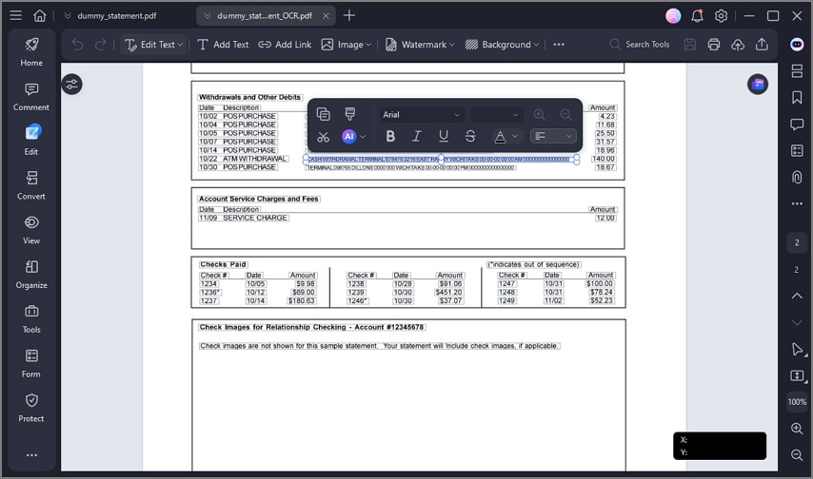Open more toolbar options ellipsis

point(559,45)
